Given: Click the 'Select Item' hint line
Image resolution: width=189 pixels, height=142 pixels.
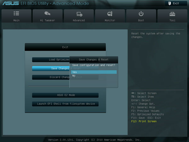Looking at the screenshot, I should tap(142, 97).
